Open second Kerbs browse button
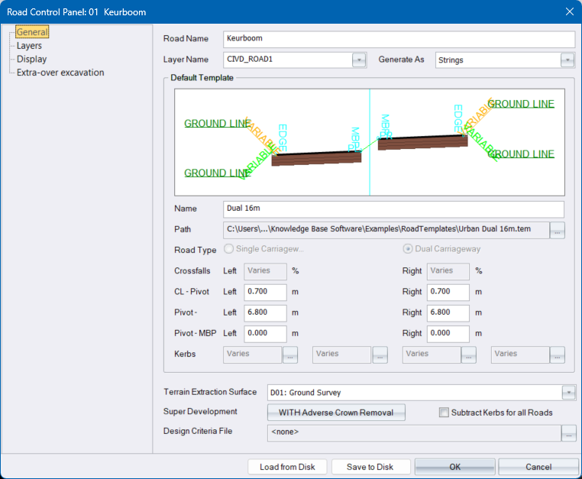Viewport: 582px width, 479px height. tap(380, 354)
